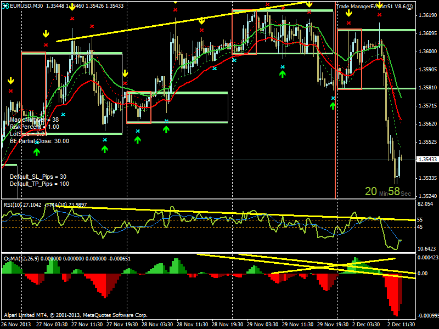Click the Trade ManagerEA_xtr51 V8.6 label
This screenshot has height=329, width=439.
(371, 7)
